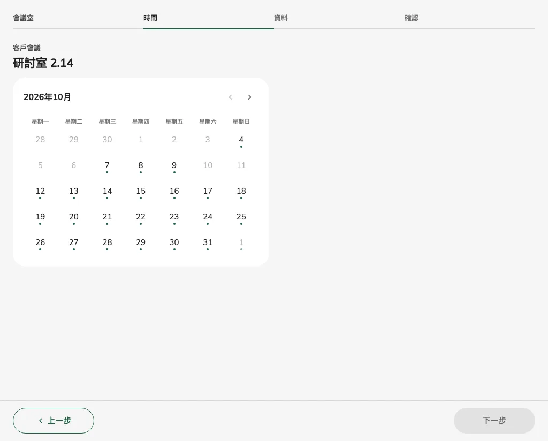Pick October 13 as the date
The height and width of the screenshot is (441, 548).
pyautogui.click(x=74, y=191)
